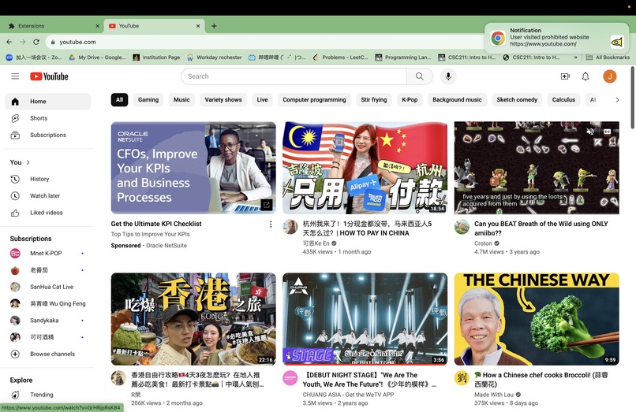This screenshot has width=636, height=412.
Task: Open the Oracle ad three-dot menu
Action: [271, 224]
